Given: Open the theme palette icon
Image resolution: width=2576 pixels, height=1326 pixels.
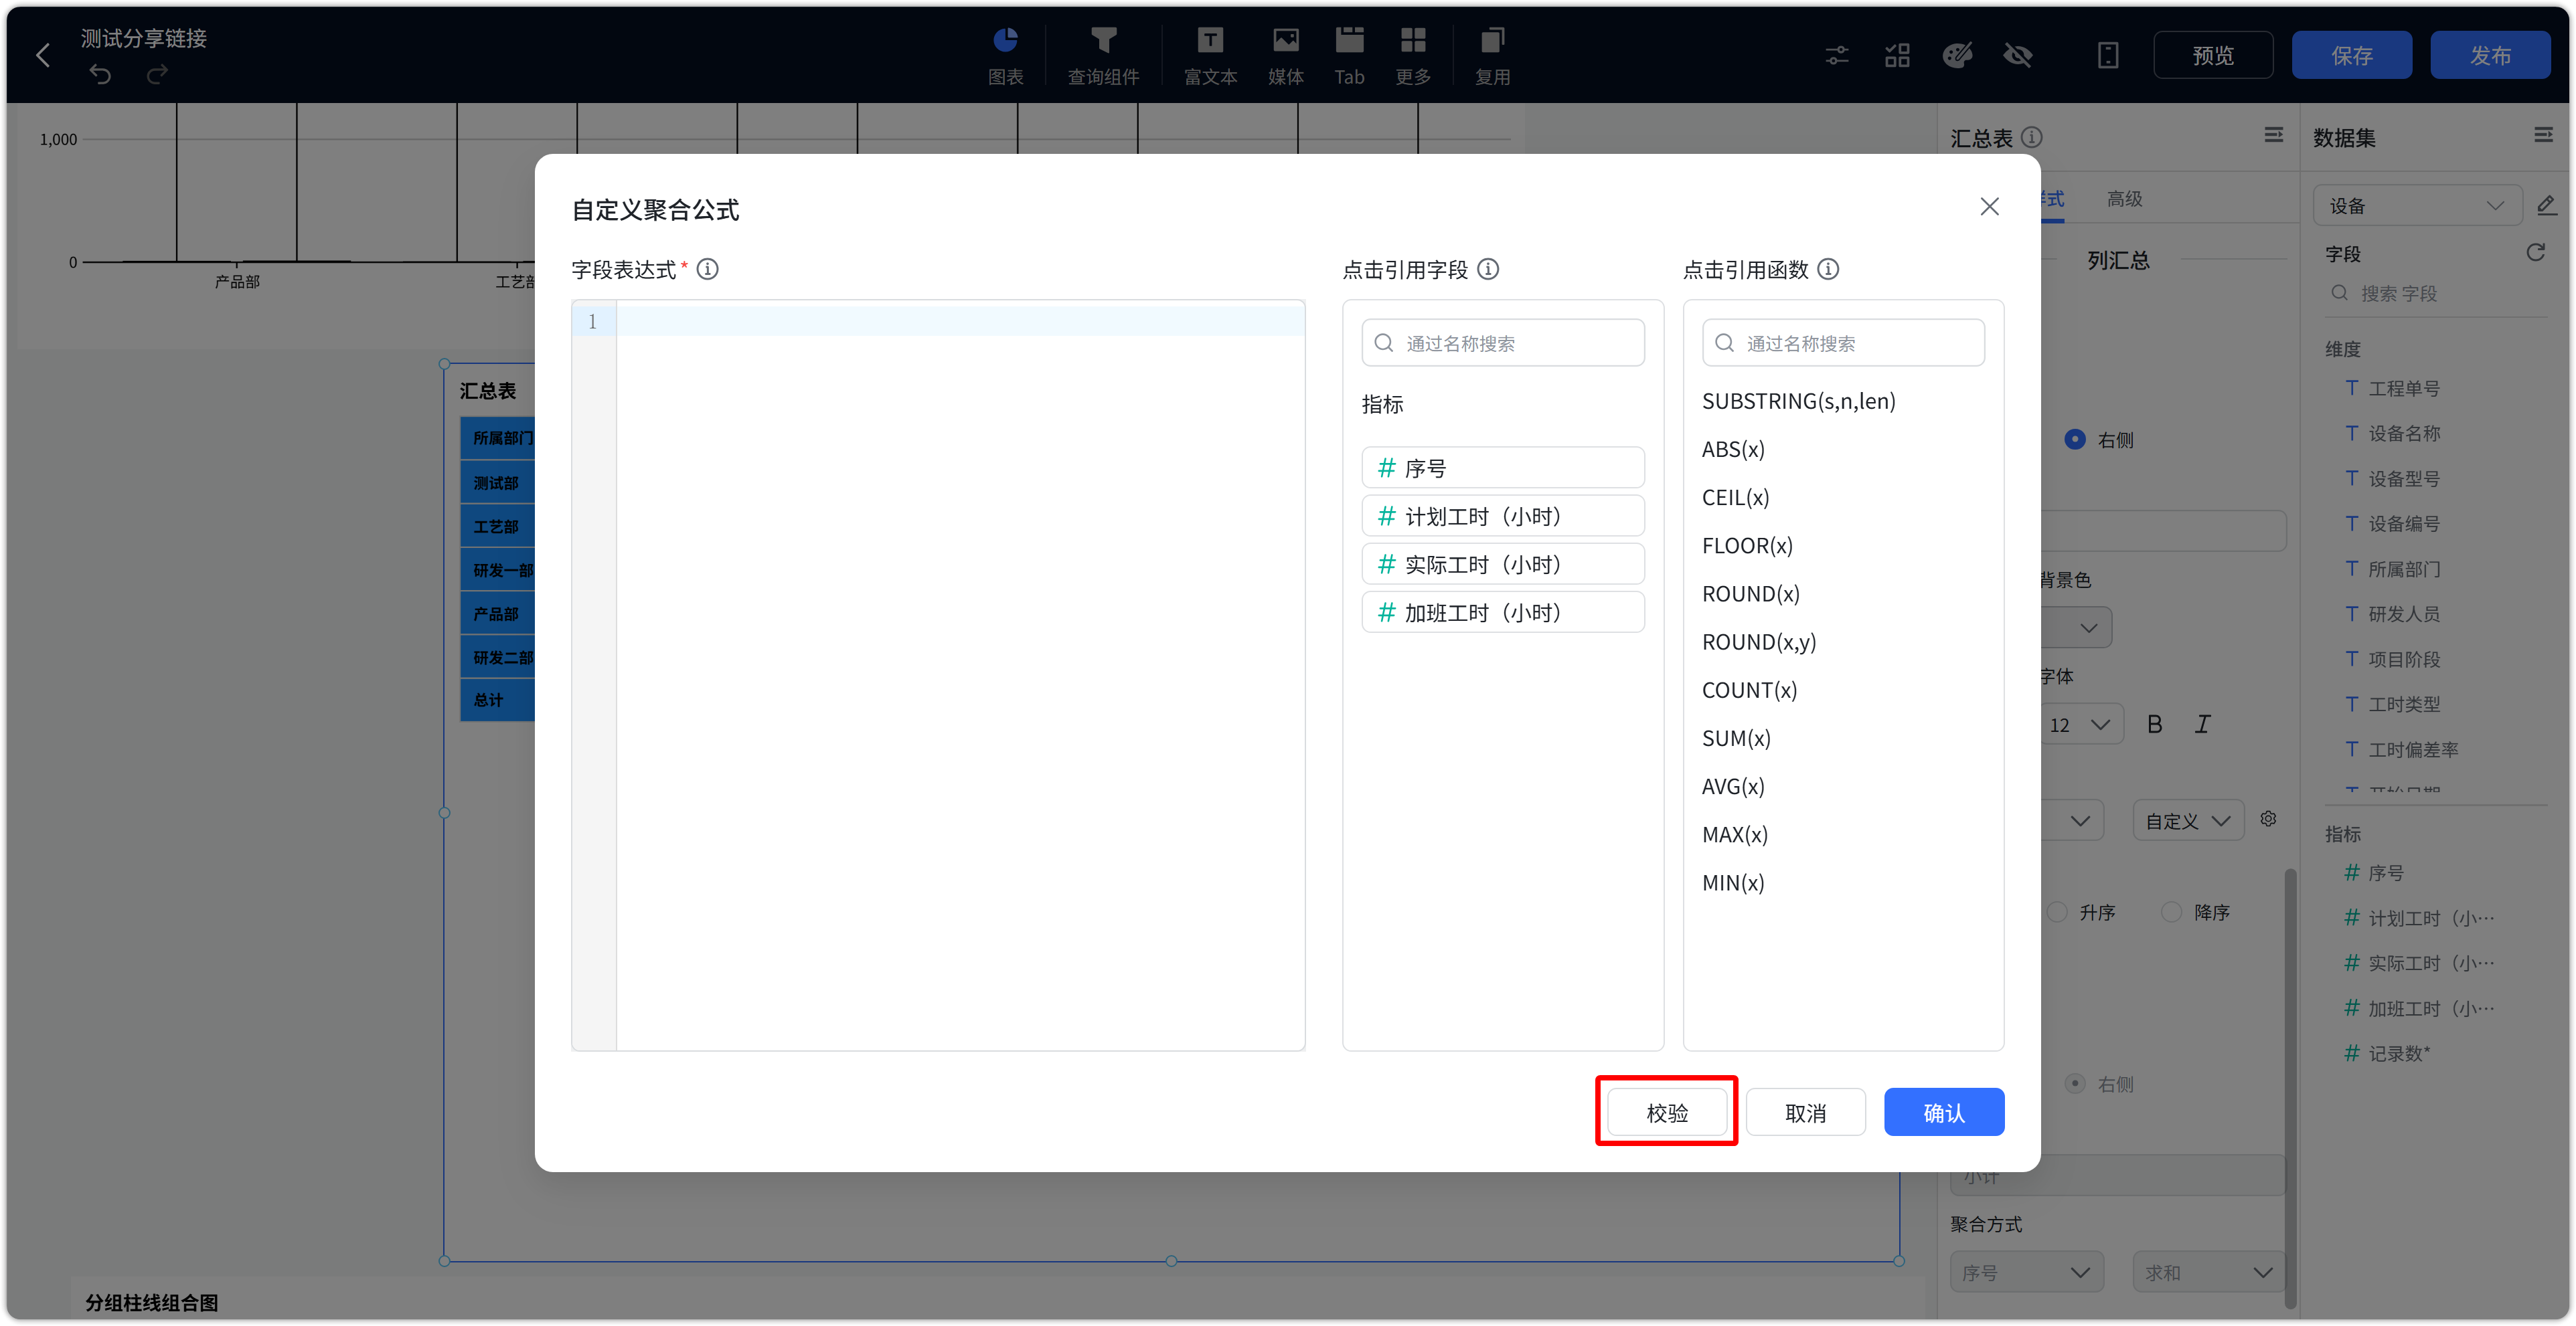Looking at the screenshot, I should click(1957, 55).
